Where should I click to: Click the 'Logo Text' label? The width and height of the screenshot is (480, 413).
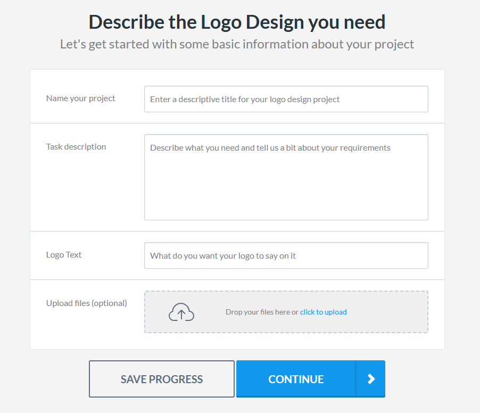(x=64, y=255)
